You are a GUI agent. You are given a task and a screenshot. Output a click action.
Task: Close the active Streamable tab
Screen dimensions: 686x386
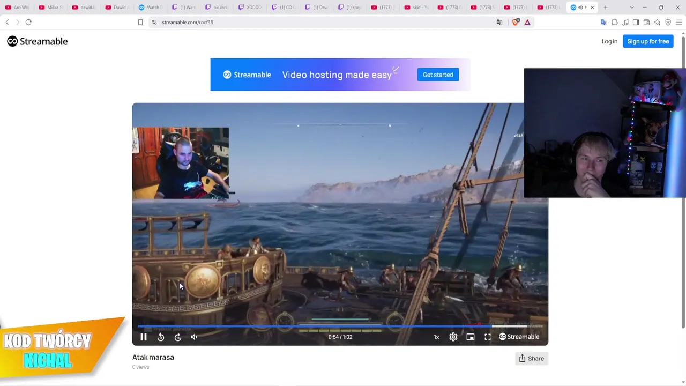coord(592,8)
